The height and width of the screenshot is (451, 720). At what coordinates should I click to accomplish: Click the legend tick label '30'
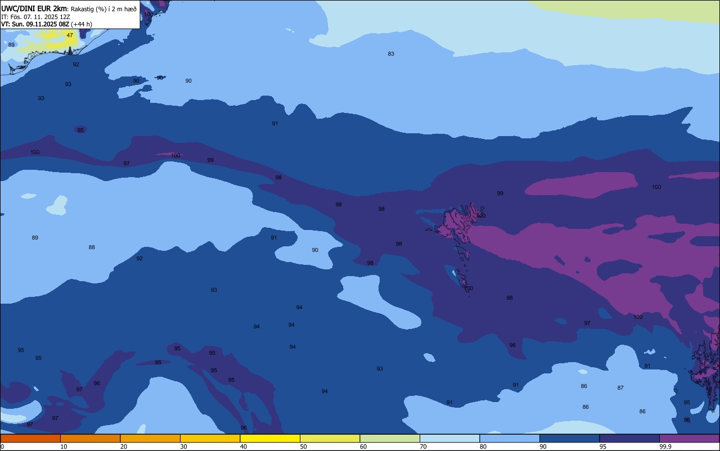pos(183,447)
